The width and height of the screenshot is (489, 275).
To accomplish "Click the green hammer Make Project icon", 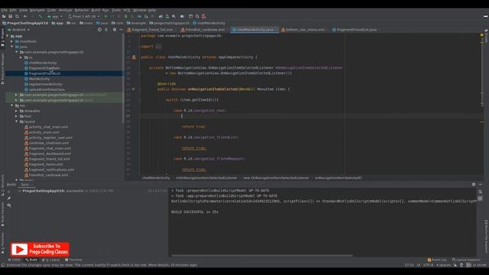I will (40, 16).
